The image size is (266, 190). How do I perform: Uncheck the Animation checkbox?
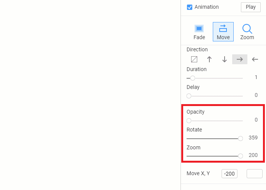tap(190, 7)
